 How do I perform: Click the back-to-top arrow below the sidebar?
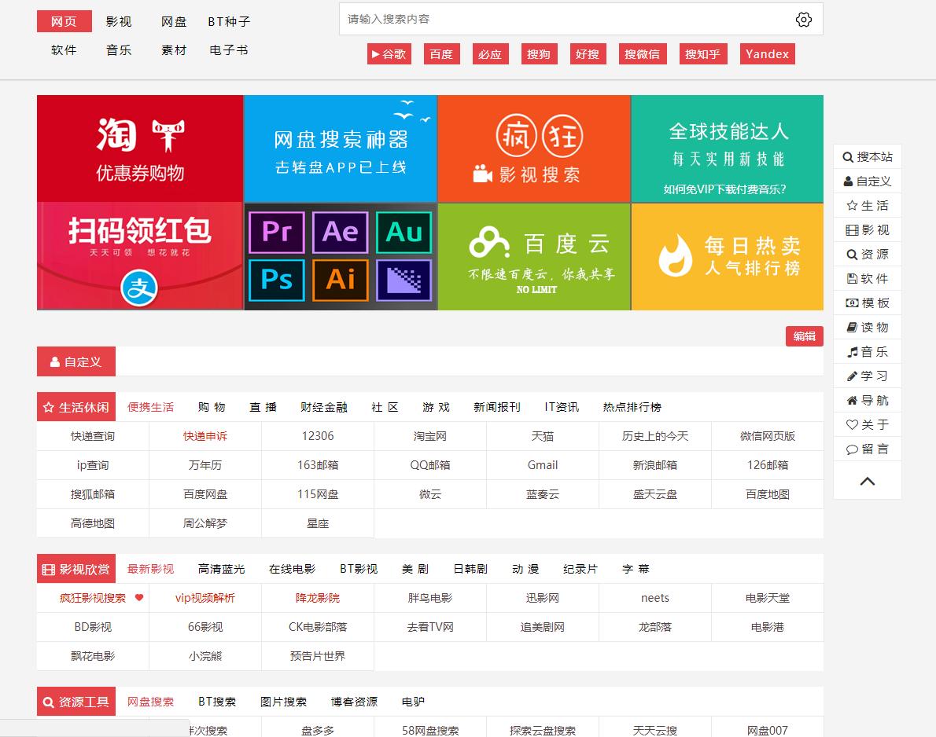coord(867,482)
